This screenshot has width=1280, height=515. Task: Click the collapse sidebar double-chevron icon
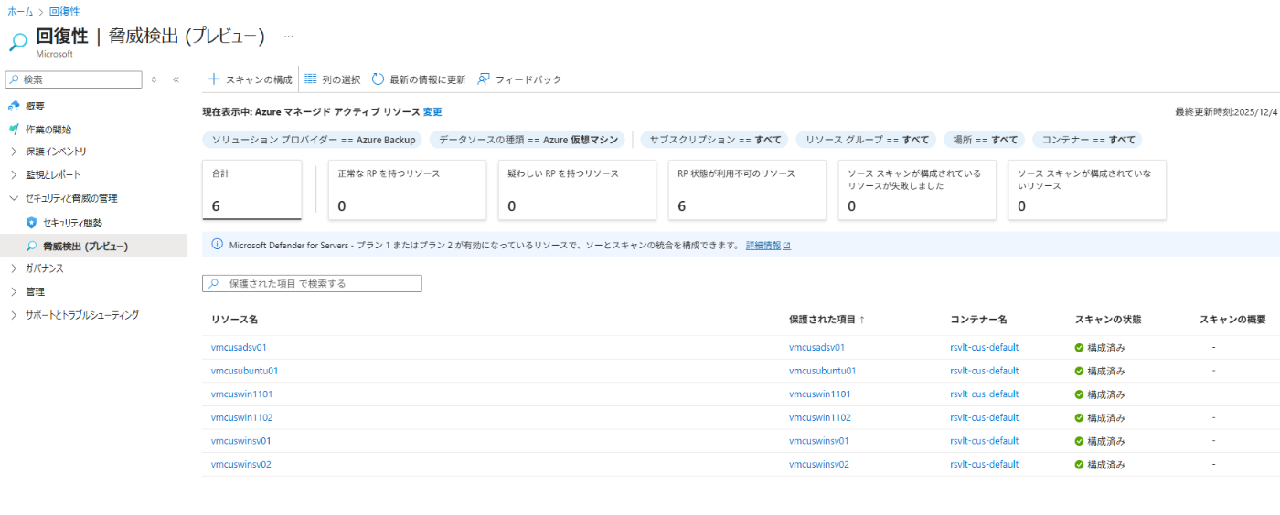coord(176,80)
